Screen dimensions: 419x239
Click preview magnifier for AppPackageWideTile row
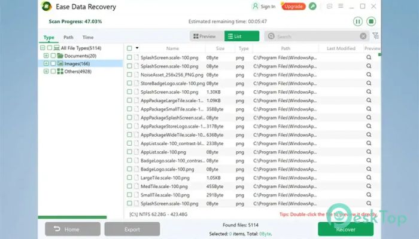click(x=369, y=134)
